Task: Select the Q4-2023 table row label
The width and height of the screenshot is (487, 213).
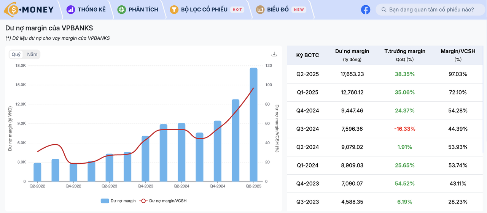Action: tap(307, 183)
